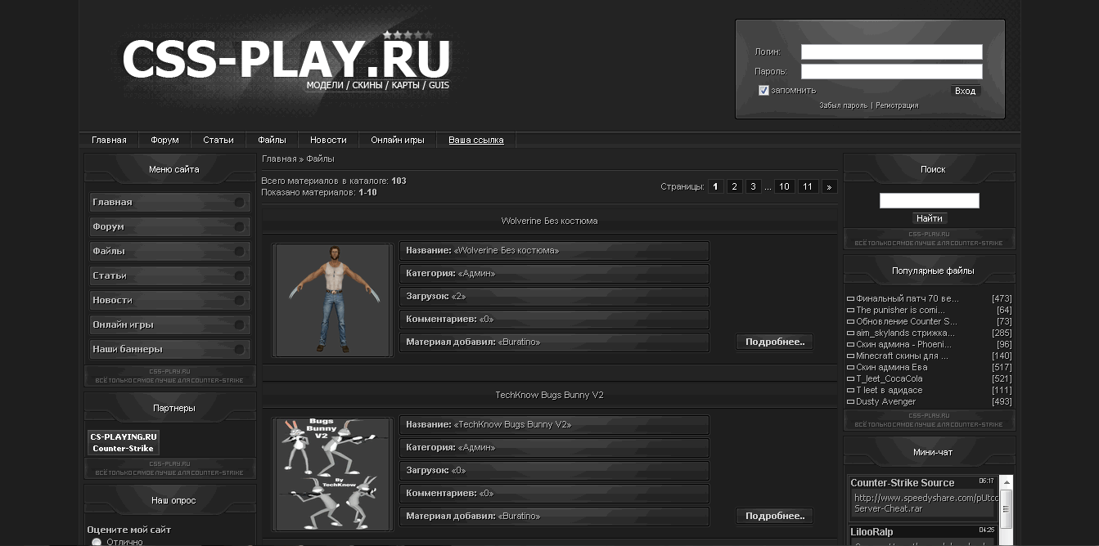Select 'Наши баннеры' in the sidebar site menu
The image size is (1099, 546).
170,349
